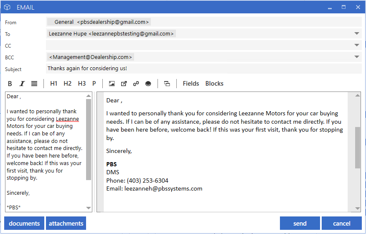The image size is (366, 234).
Task: Open the attachments panel
Action: coord(66,223)
